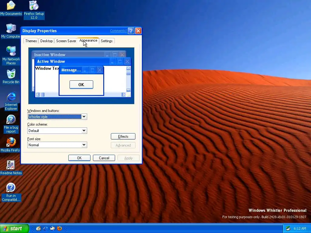The width and height of the screenshot is (311, 233).
Task: Select the File a bug report shortcut
Action: pyautogui.click(x=11, y=124)
